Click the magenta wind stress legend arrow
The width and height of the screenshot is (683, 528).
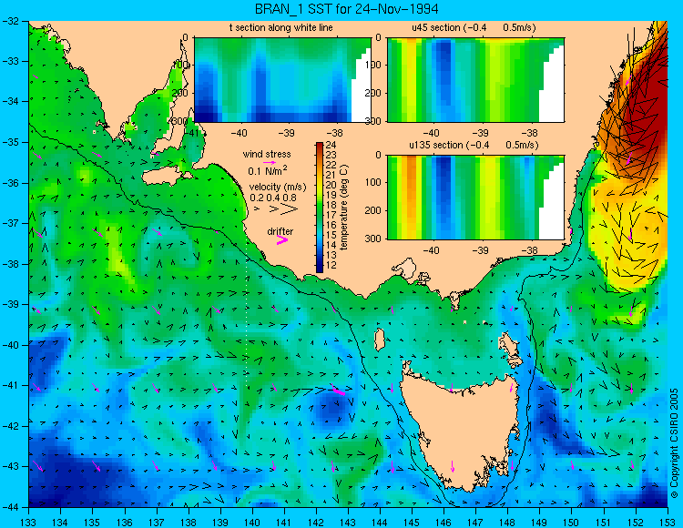coord(269,162)
